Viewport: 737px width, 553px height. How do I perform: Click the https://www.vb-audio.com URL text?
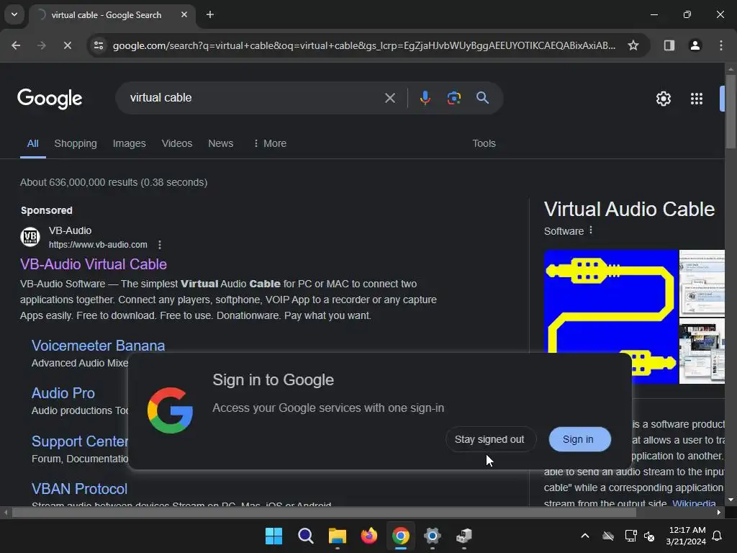pos(98,245)
